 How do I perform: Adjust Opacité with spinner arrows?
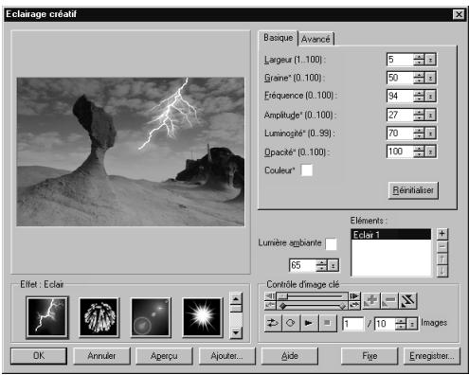tap(419, 152)
